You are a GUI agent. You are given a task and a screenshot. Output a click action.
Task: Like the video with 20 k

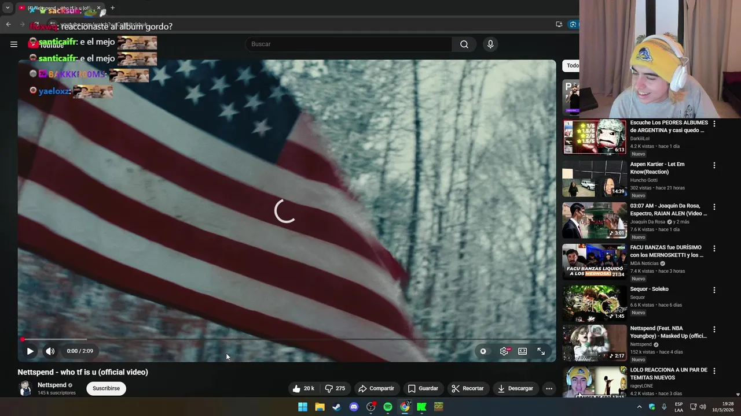click(303, 388)
